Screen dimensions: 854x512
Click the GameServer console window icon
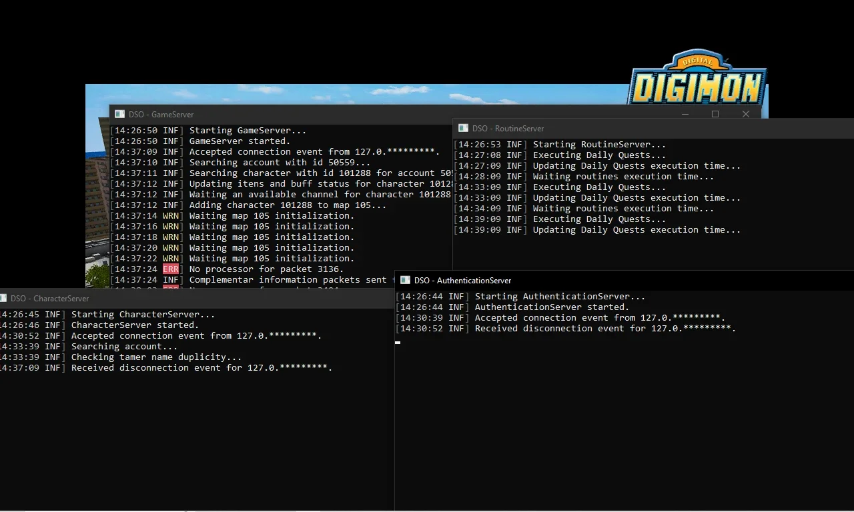119,114
